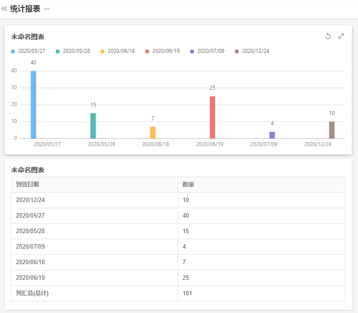
Task: Click the brown 2020/12/24 legend item
Action: (x=252, y=51)
